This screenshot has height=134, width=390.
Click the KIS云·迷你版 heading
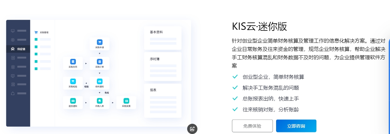click(259, 26)
